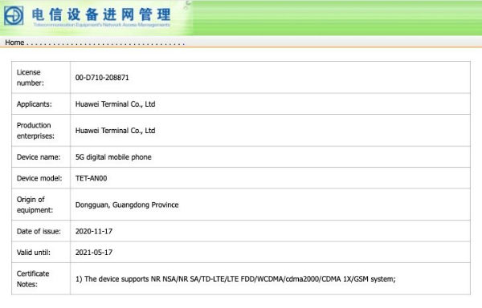Click the Device name label
482x308 pixels.
(x=39, y=157)
